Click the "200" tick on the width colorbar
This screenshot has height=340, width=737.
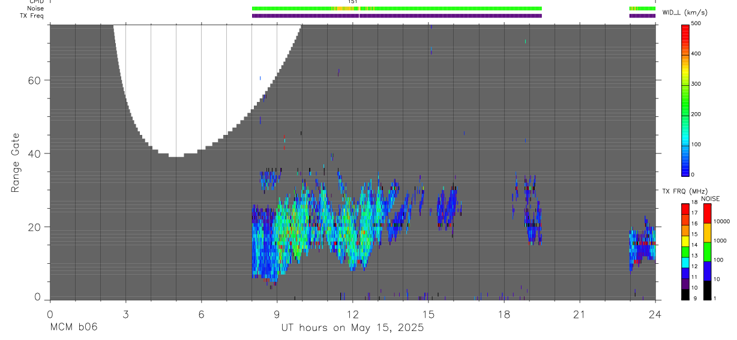pyautogui.click(x=696, y=114)
